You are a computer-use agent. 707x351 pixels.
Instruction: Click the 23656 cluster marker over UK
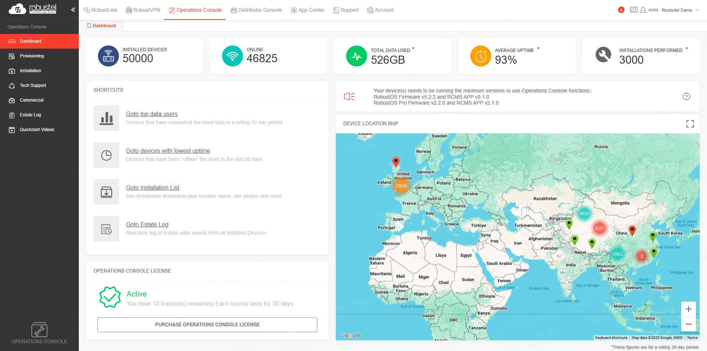(x=401, y=186)
